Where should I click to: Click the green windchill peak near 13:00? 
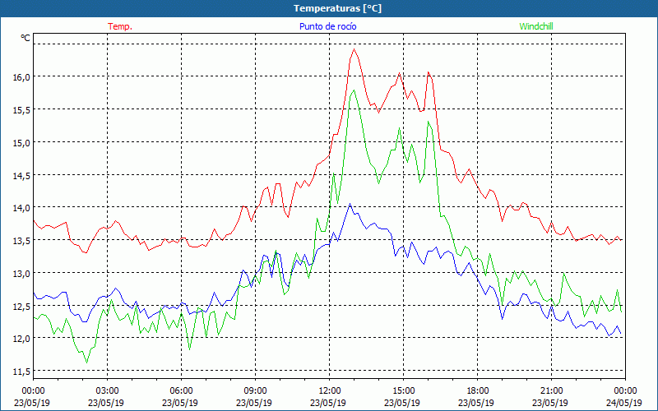tap(354, 90)
